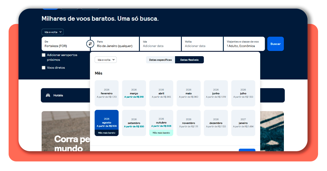The width and height of the screenshot is (327, 171).
Task: Select junho 2026 month card
Action: point(216,93)
